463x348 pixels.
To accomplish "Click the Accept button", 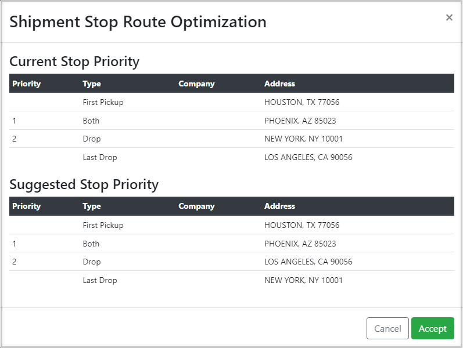I will 432,328.
